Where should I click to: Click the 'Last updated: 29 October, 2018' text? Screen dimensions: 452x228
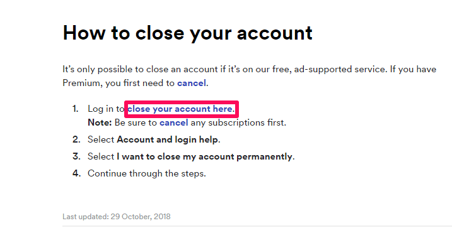(x=117, y=217)
